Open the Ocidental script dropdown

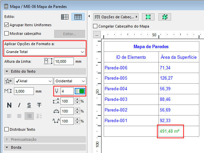70,81
